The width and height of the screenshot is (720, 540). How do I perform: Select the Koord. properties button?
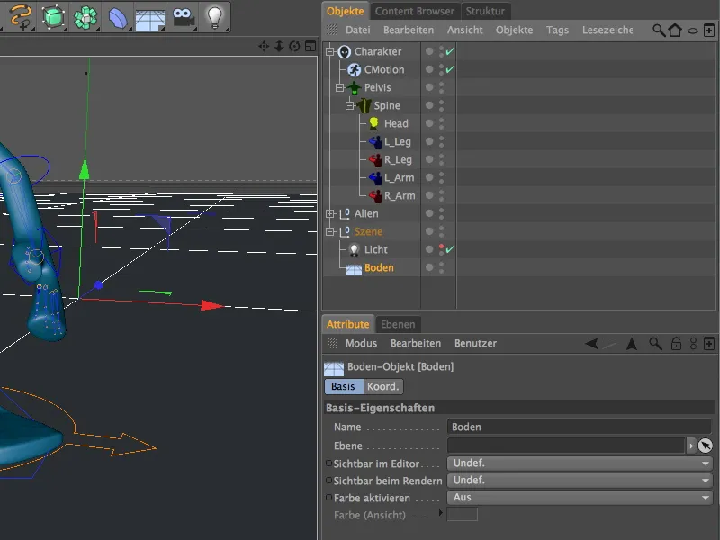coord(383,387)
